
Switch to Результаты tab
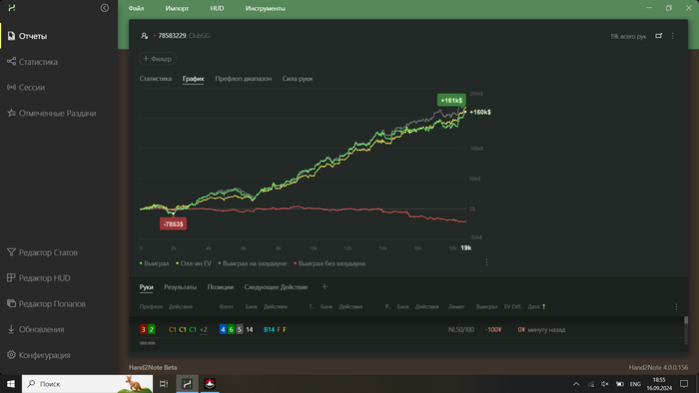[x=180, y=287]
